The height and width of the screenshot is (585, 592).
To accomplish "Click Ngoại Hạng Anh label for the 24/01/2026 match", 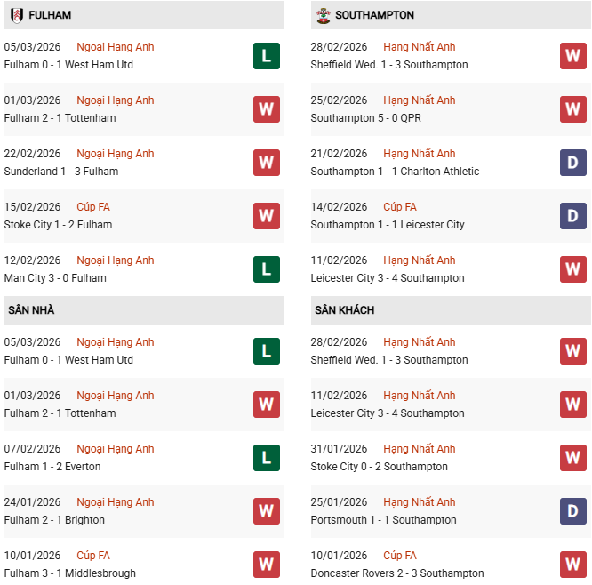I will [x=116, y=502].
